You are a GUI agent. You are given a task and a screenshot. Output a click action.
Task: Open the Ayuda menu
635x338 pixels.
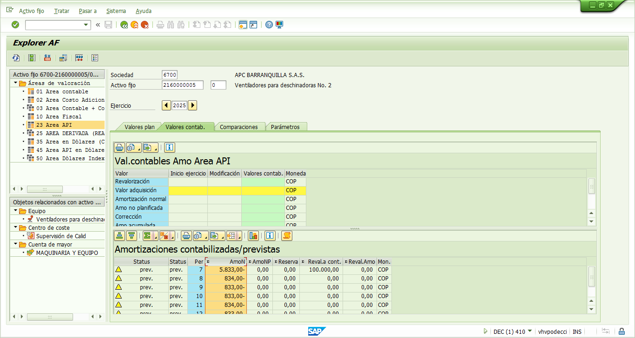tap(144, 11)
